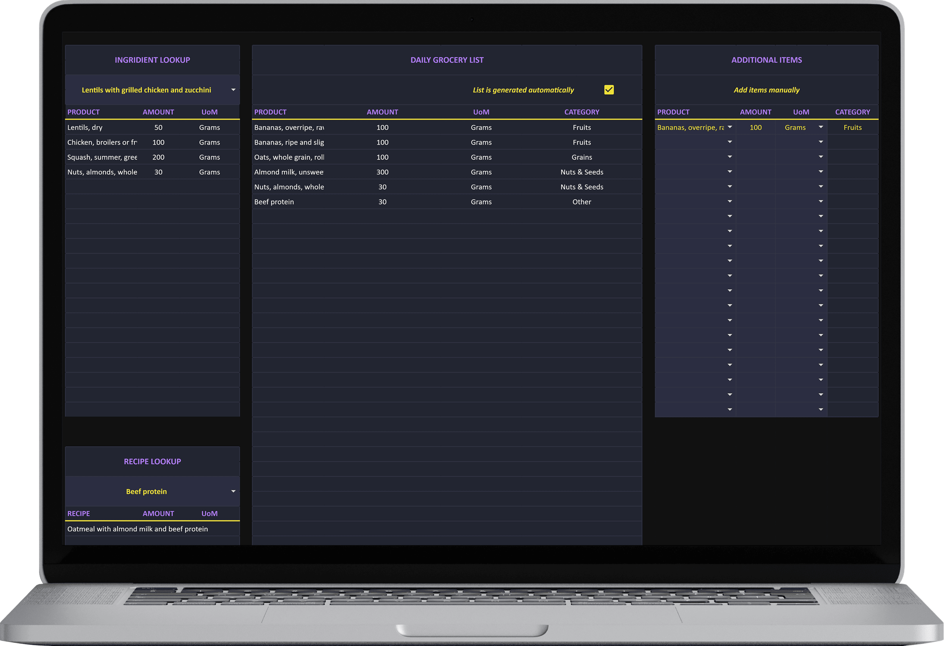Click the 'Oatmeal with almond milk and beef protein' recipe
Screen dimensions: 944x646
pyautogui.click(x=137, y=529)
